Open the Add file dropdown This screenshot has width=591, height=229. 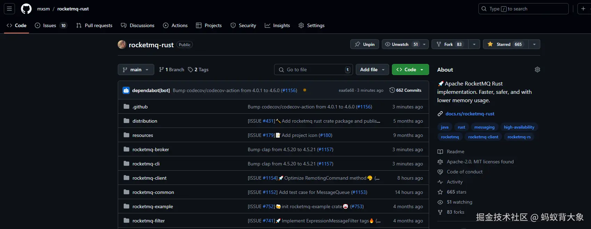coord(372,69)
